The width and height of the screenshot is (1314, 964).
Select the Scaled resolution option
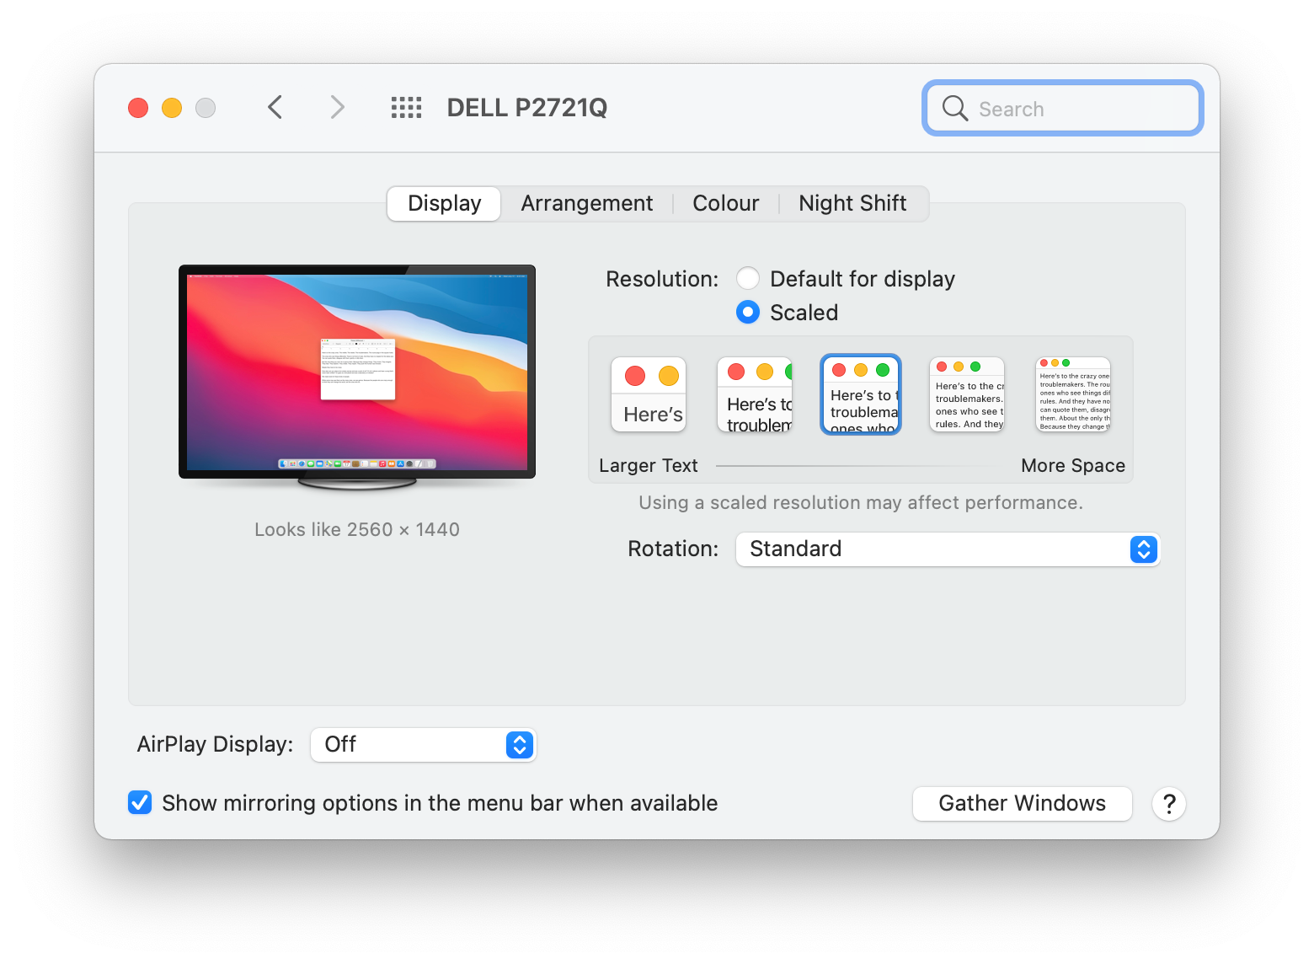tap(747, 312)
